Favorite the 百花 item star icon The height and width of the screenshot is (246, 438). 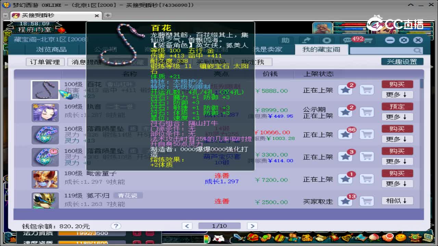(345, 90)
